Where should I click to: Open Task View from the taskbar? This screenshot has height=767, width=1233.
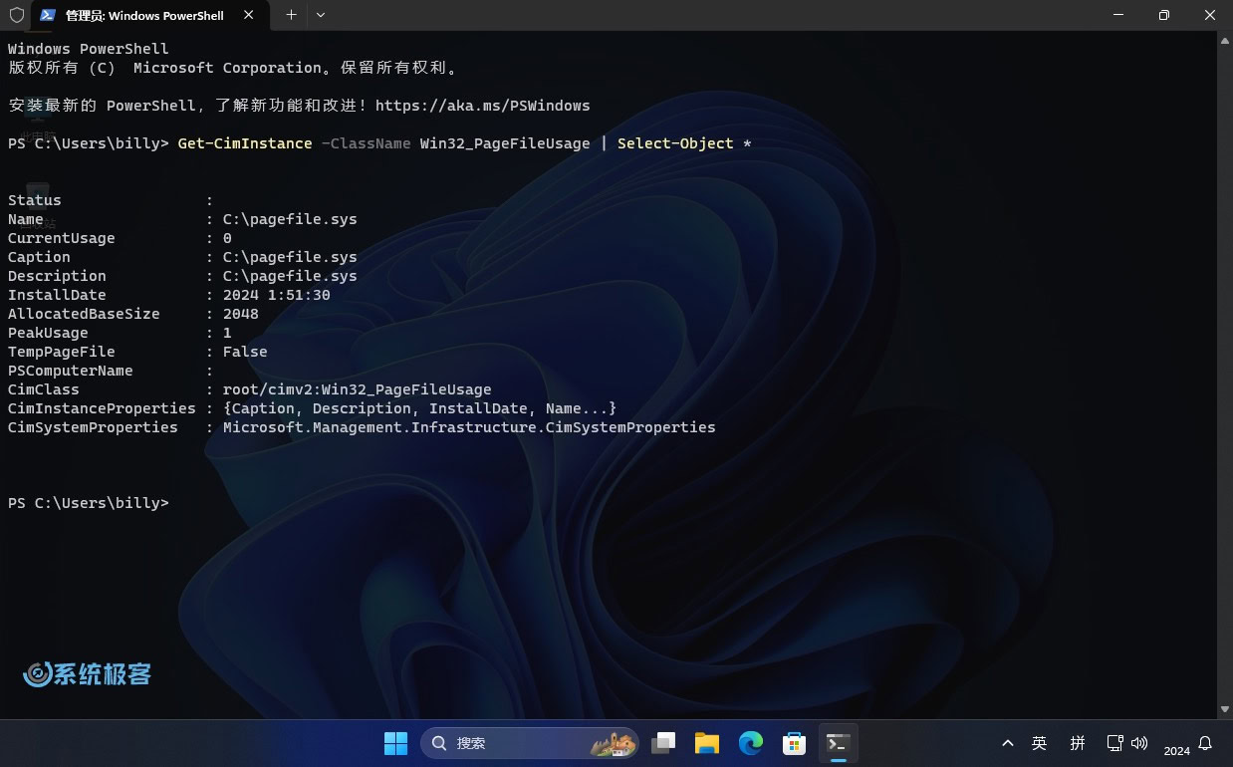[x=663, y=743]
